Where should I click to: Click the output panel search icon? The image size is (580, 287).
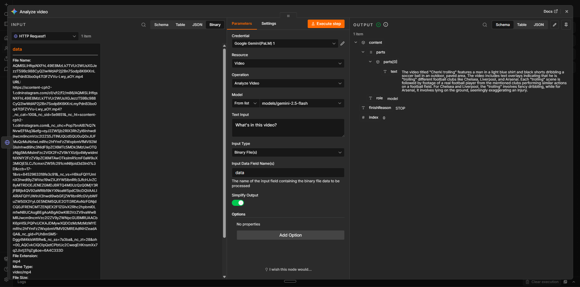tap(485, 25)
